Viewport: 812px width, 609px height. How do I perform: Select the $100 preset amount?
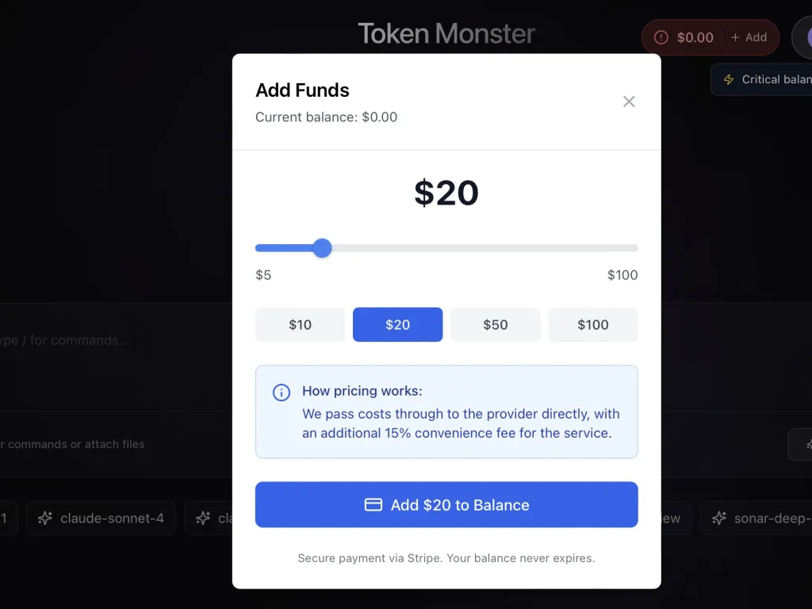(x=593, y=324)
